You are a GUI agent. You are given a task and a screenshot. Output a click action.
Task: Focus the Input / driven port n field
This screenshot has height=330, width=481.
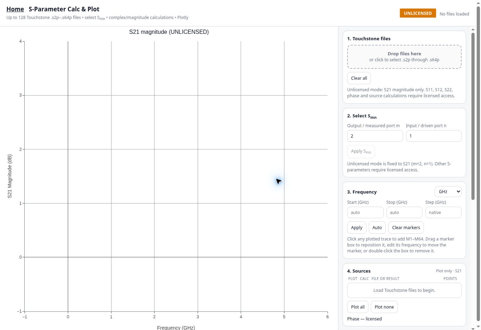(434, 136)
